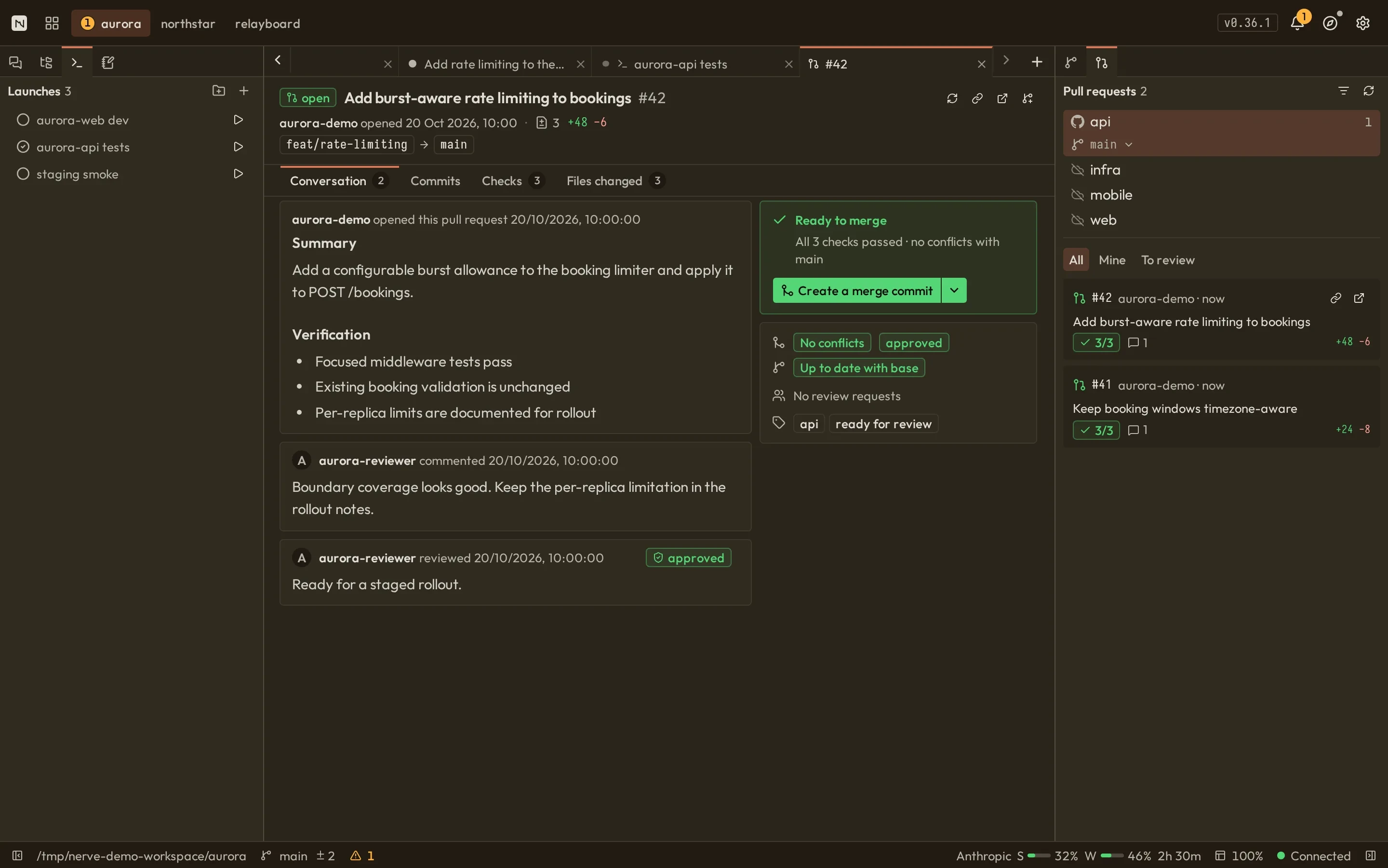Image resolution: width=1388 pixels, height=868 pixels.
Task: Select the To review filter
Action: pos(1168,260)
